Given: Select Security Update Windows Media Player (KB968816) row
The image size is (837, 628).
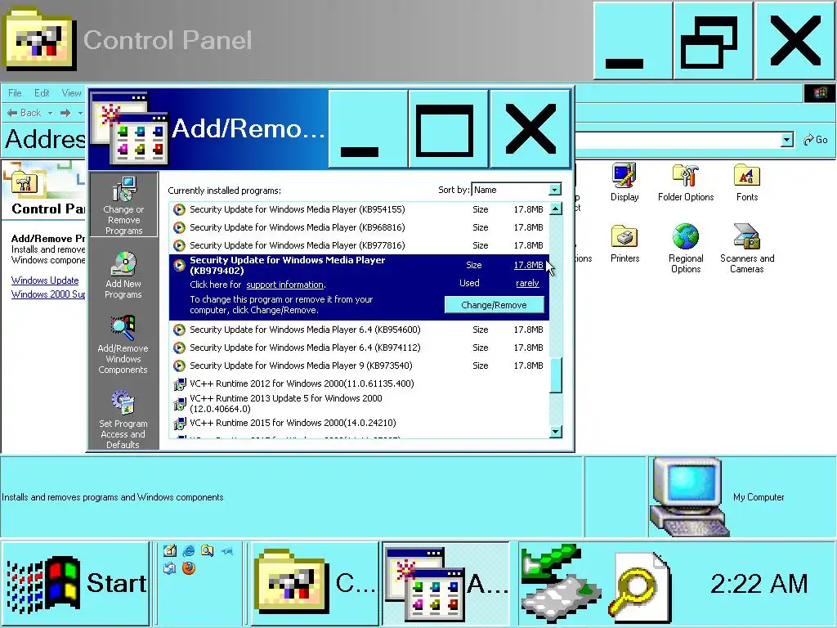Looking at the screenshot, I should [x=359, y=227].
